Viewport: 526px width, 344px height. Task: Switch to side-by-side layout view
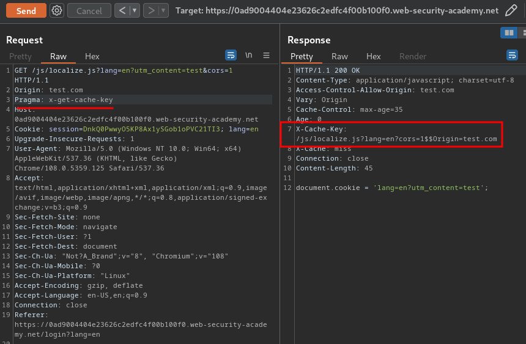coord(509,33)
